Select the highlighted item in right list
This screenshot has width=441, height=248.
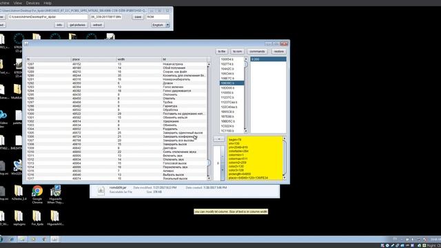pyautogui.click(x=269, y=59)
